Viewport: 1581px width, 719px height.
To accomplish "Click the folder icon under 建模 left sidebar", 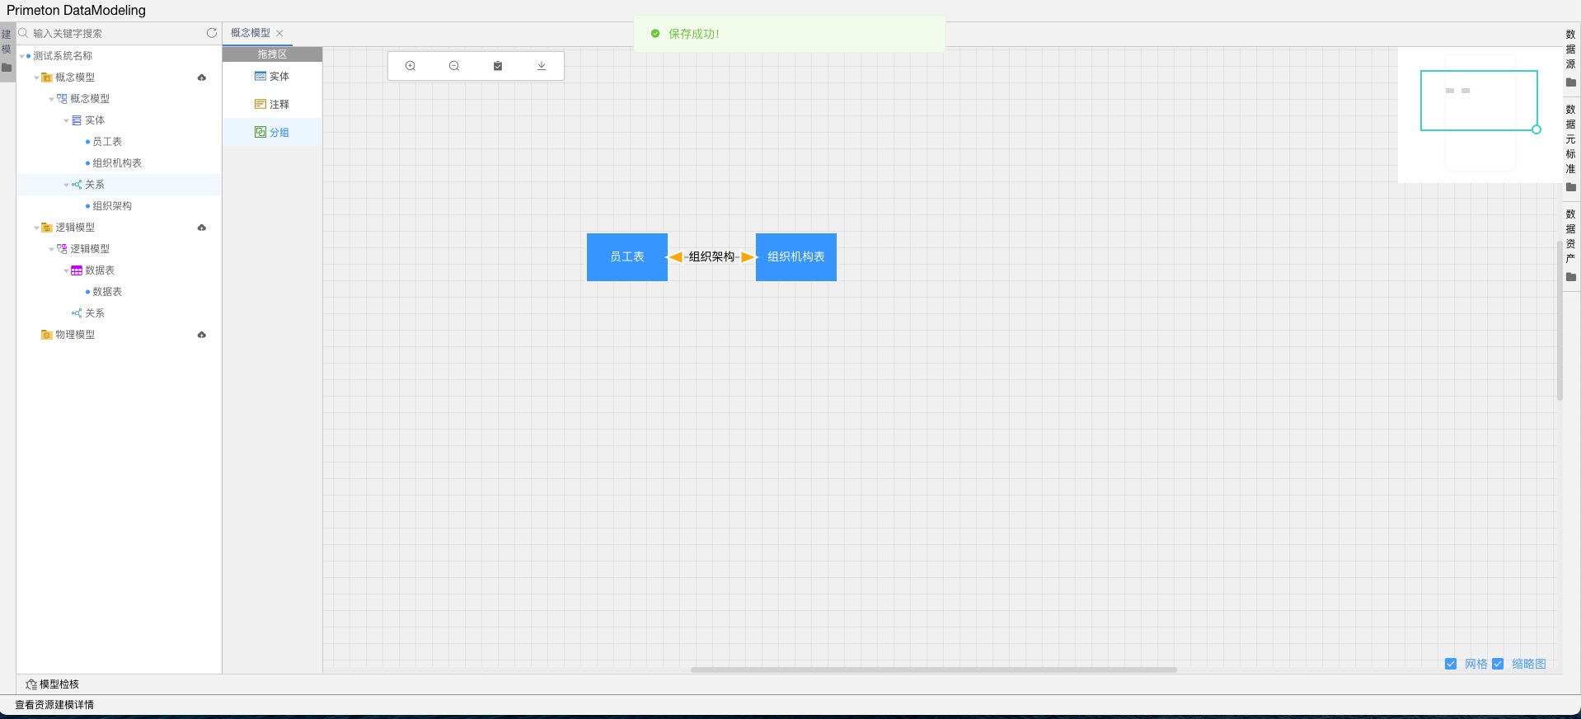I will (x=7, y=68).
